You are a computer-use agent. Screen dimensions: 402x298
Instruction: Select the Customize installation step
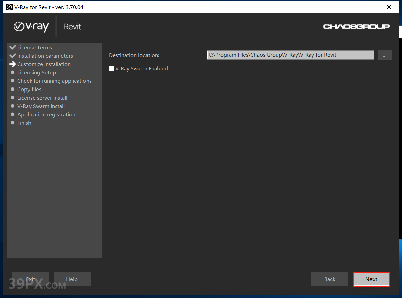44,64
